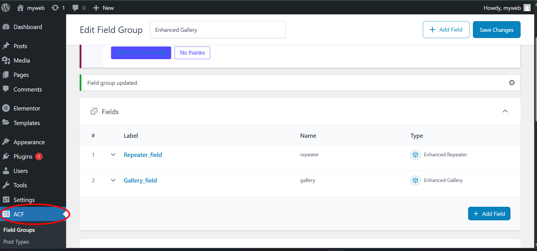Click the Comments sidebar icon
This screenshot has width=537, height=251.
(6, 89)
